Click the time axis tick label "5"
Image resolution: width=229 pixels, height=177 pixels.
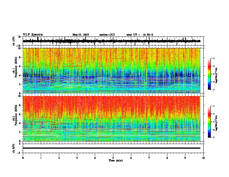[113, 158]
